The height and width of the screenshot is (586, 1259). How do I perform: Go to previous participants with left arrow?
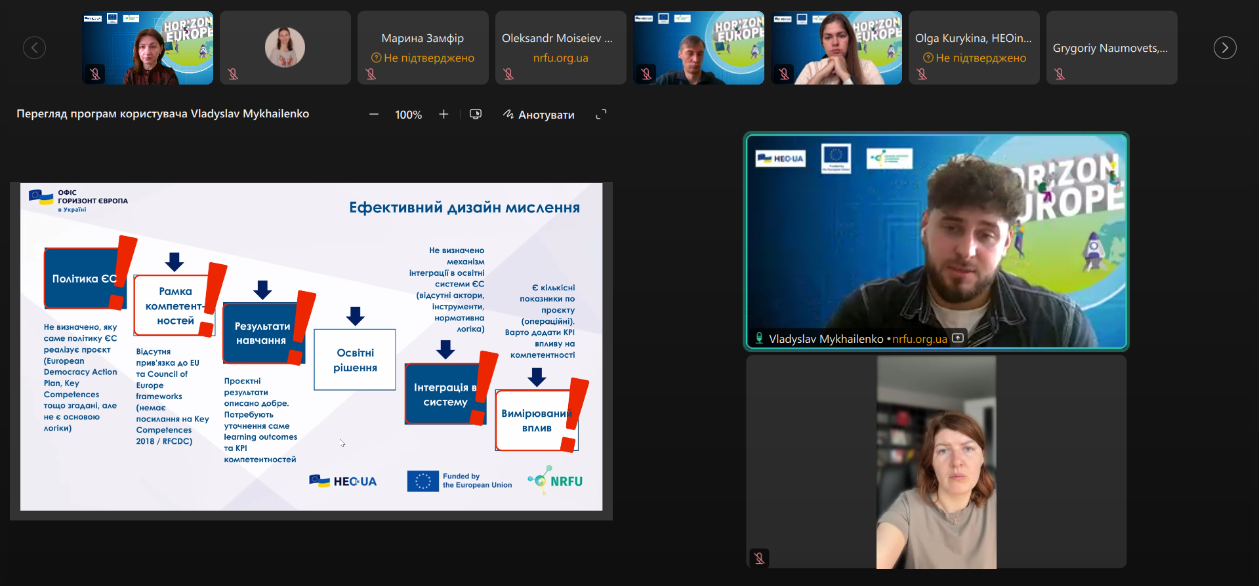coord(35,48)
